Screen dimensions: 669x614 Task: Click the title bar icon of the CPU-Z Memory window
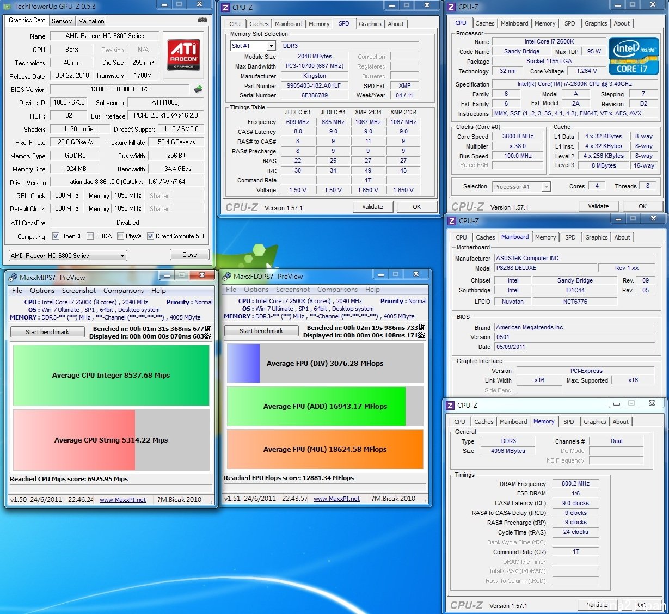[x=450, y=405]
